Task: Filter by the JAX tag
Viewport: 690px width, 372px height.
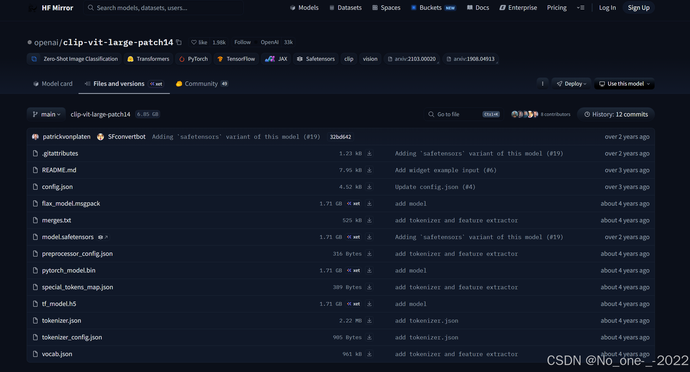Action: click(276, 59)
